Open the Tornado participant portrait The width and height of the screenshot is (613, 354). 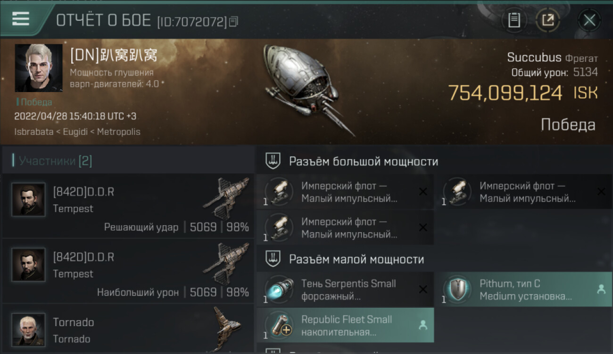click(x=28, y=329)
